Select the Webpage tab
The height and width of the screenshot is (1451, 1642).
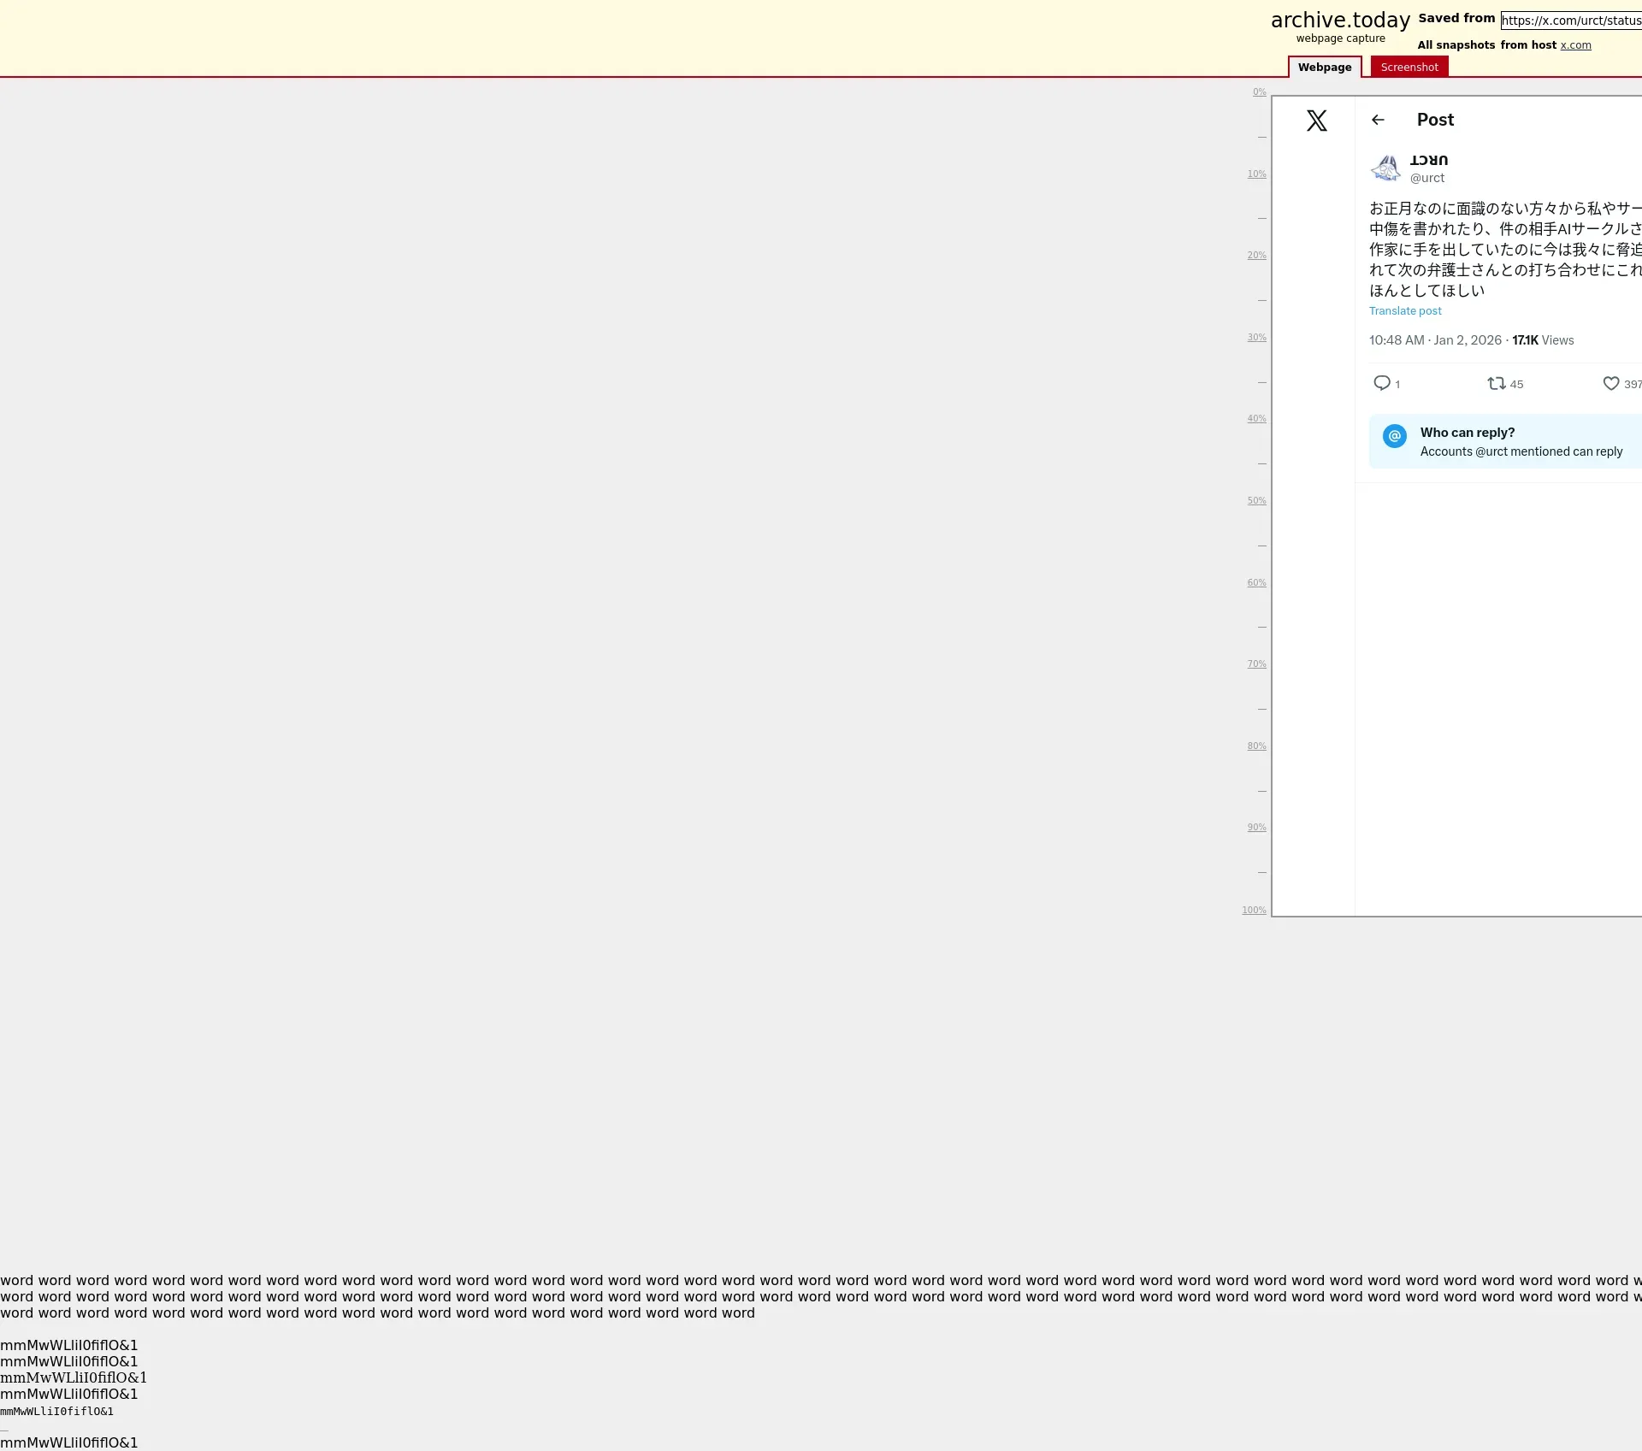tap(1324, 67)
